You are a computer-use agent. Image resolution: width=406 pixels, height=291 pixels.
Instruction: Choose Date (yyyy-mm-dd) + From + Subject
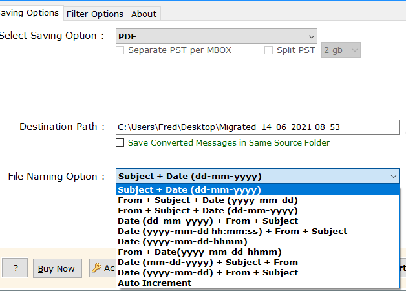point(257,273)
